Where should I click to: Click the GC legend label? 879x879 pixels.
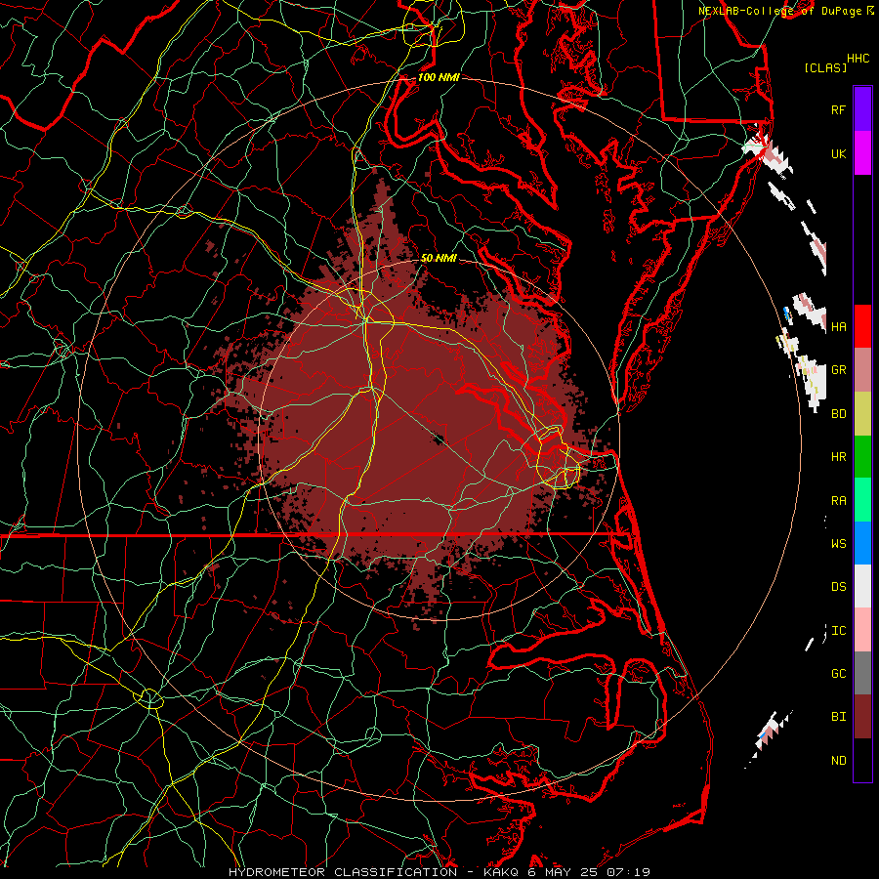[838, 674]
